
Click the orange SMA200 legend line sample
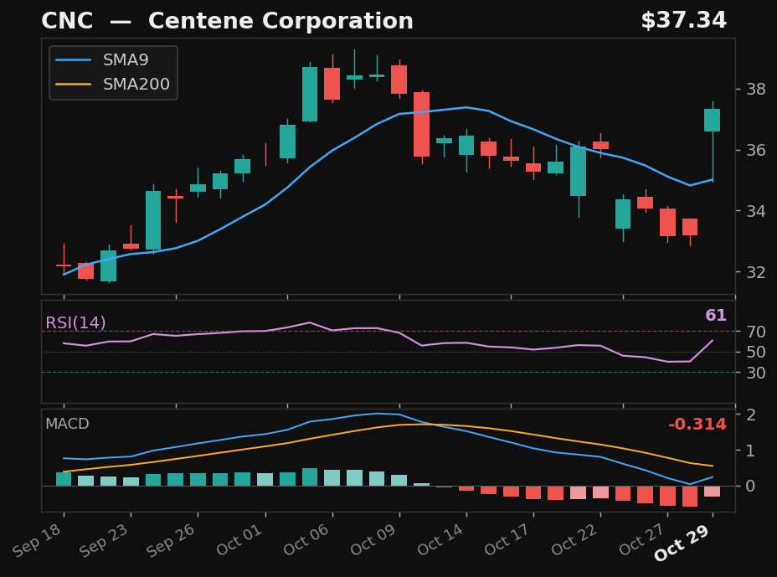coord(74,85)
